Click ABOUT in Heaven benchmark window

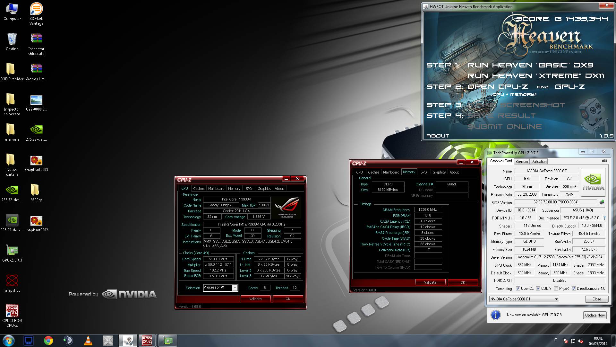pyautogui.click(x=438, y=136)
